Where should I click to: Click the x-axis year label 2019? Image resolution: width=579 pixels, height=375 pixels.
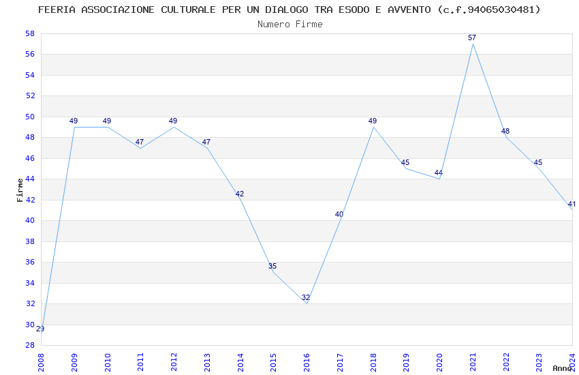406,362
